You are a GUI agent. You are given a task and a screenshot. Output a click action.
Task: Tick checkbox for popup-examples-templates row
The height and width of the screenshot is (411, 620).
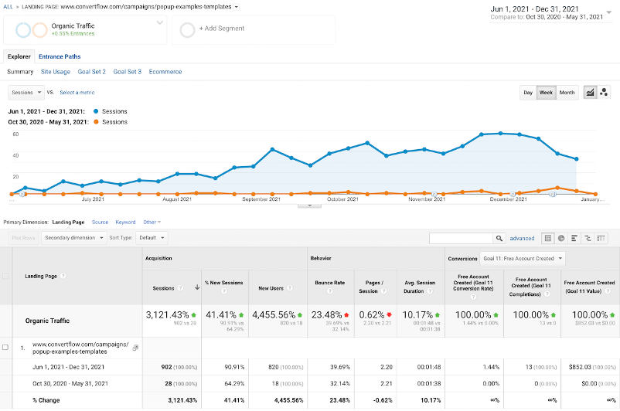point(5,348)
